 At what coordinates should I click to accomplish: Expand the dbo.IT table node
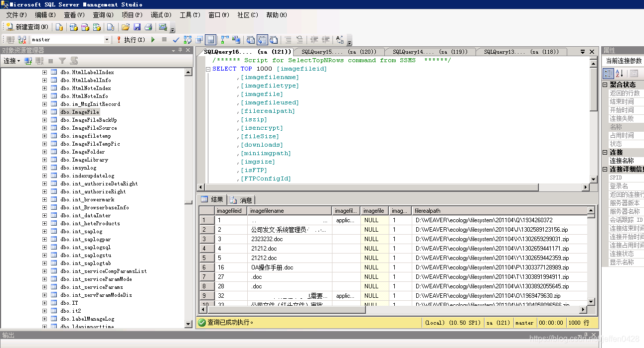pos(44,303)
